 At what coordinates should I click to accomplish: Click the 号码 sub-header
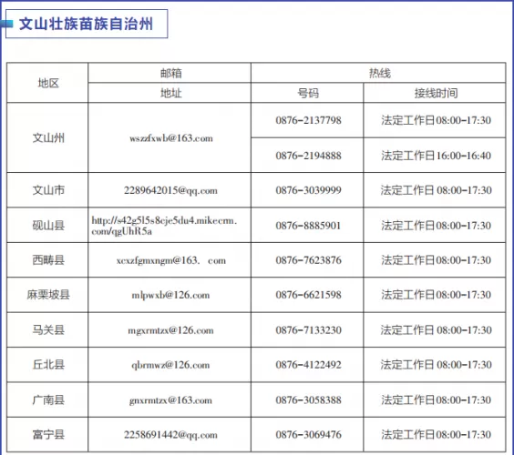308,94
